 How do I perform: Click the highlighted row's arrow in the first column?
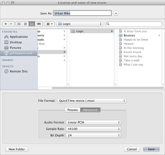coord(65,52)
